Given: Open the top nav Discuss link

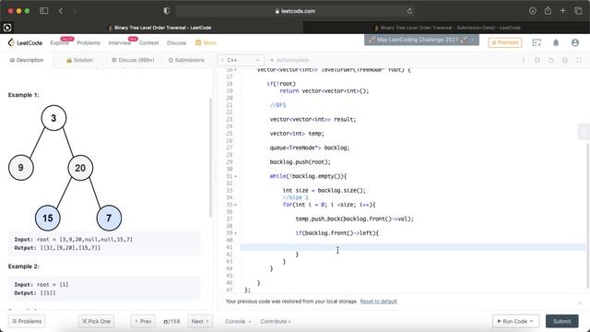Looking at the screenshot, I should (176, 43).
